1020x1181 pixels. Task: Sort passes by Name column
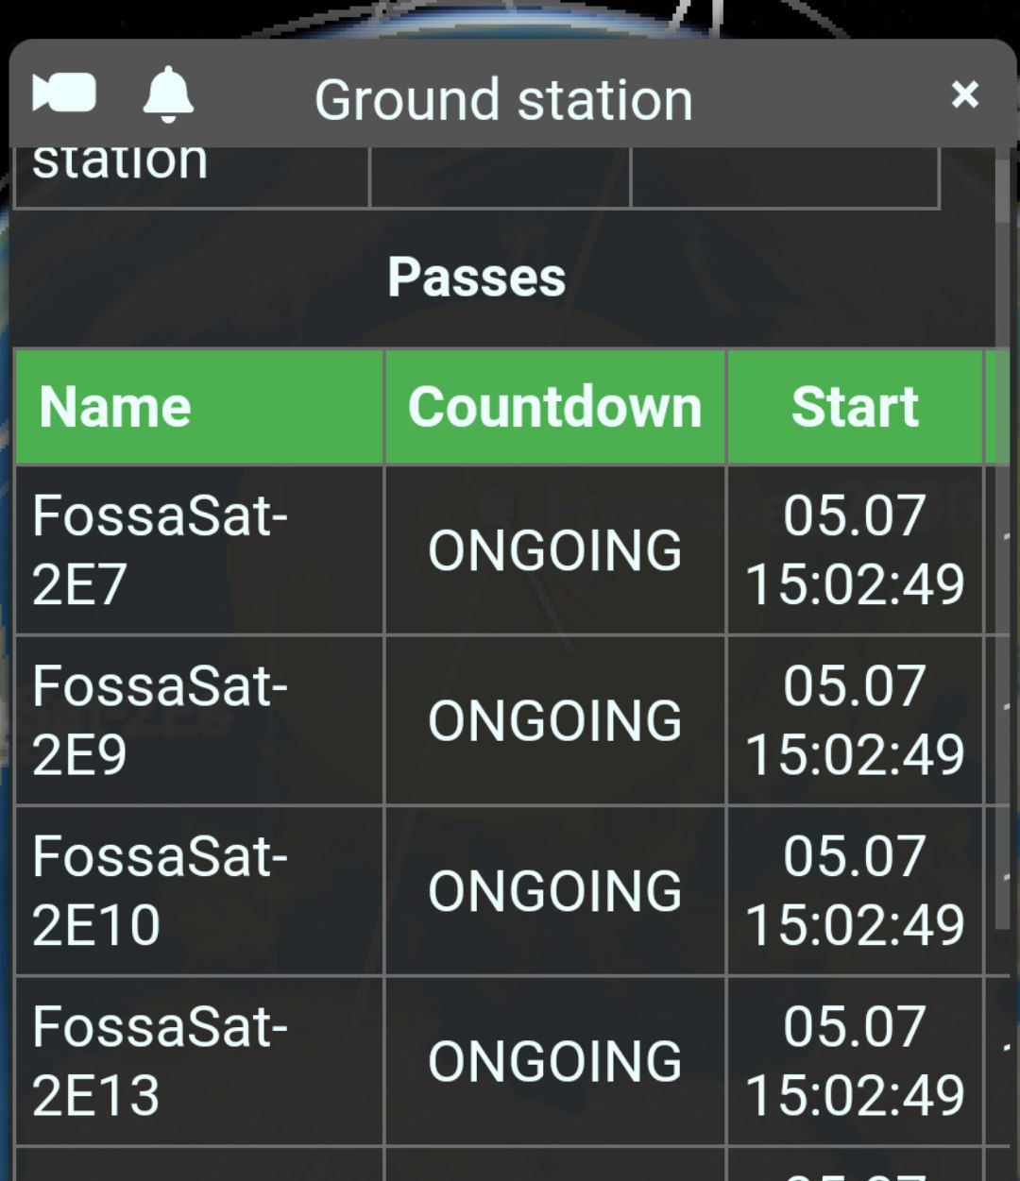coord(115,407)
